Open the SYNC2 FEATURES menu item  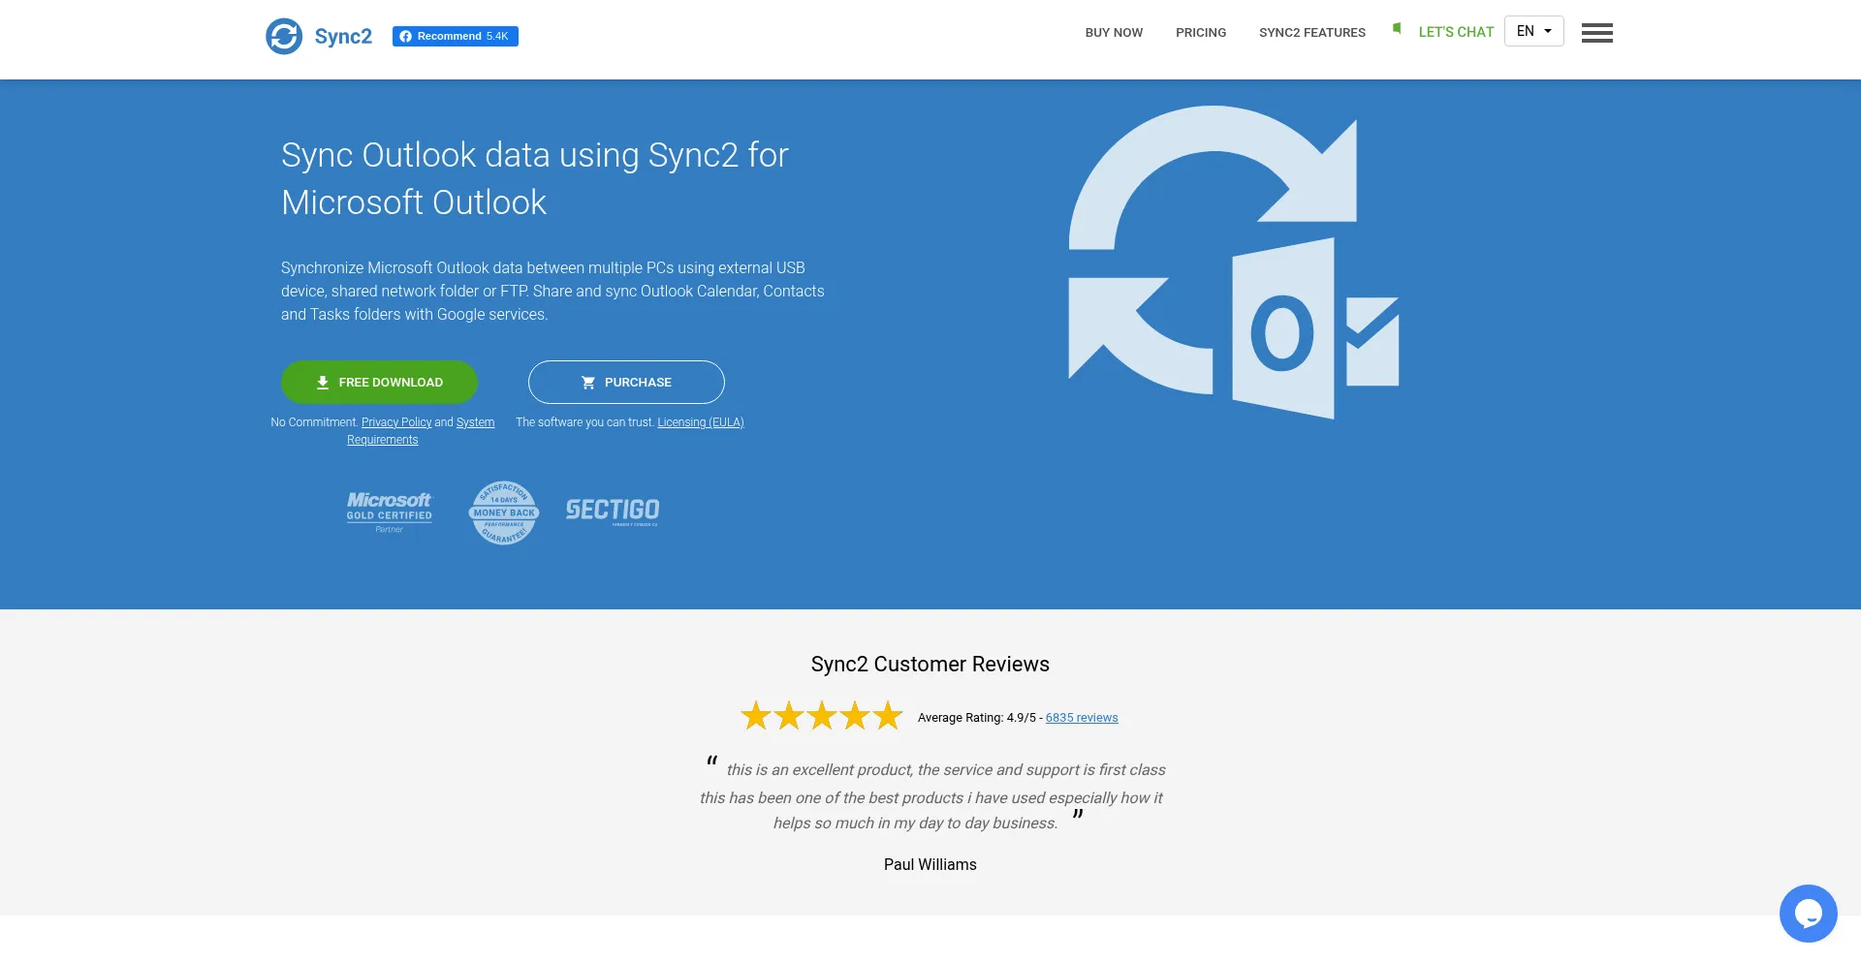click(1312, 32)
